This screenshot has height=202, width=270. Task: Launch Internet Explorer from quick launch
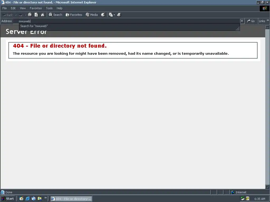(x=27, y=199)
